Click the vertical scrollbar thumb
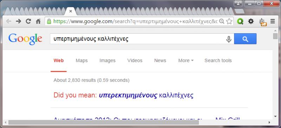Viewport: 281px width, 128px height. point(275,36)
